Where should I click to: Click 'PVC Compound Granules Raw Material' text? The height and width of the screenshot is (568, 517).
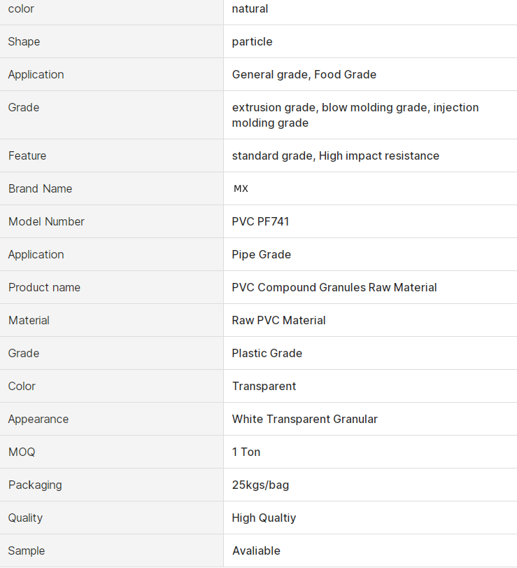coord(334,288)
